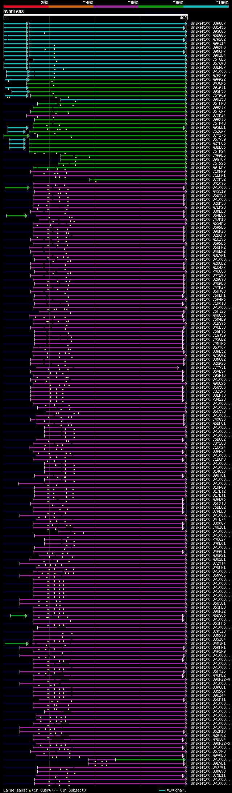Select the UniRef100_C3Y288 label
The height and width of the screenshot is (793, 232).
pyautogui.click(x=208, y=444)
